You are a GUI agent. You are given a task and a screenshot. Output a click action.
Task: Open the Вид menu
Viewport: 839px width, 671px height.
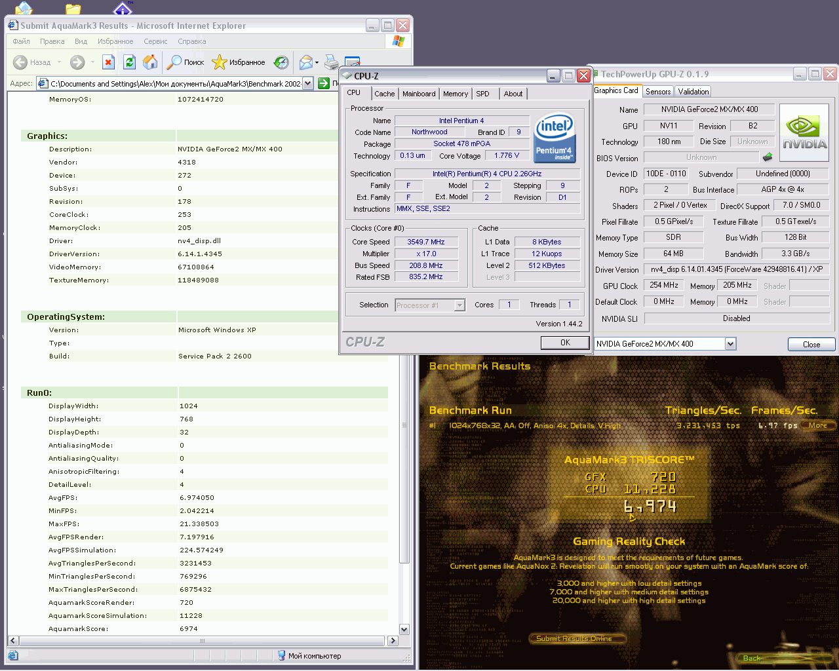[x=81, y=41]
